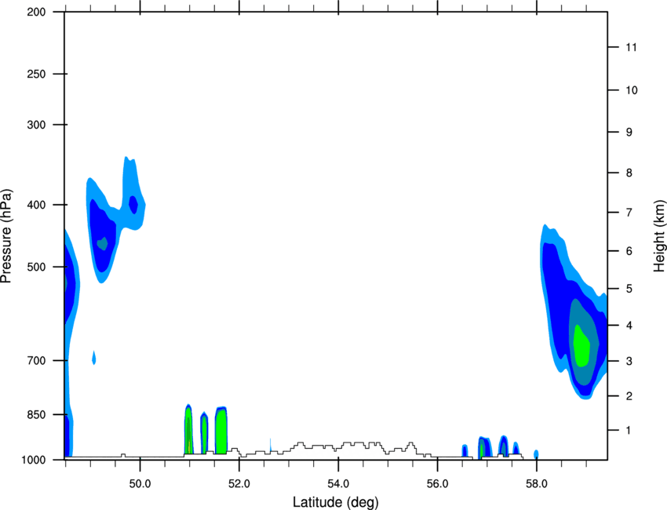The image size is (667, 510).
Task: Click the 300 pressure tick label
Action: (x=36, y=125)
